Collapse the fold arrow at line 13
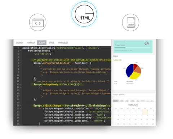This screenshot has height=139, width=173. pyautogui.click(x=21, y=84)
